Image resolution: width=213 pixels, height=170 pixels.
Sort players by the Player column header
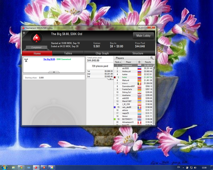(x=129, y=62)
